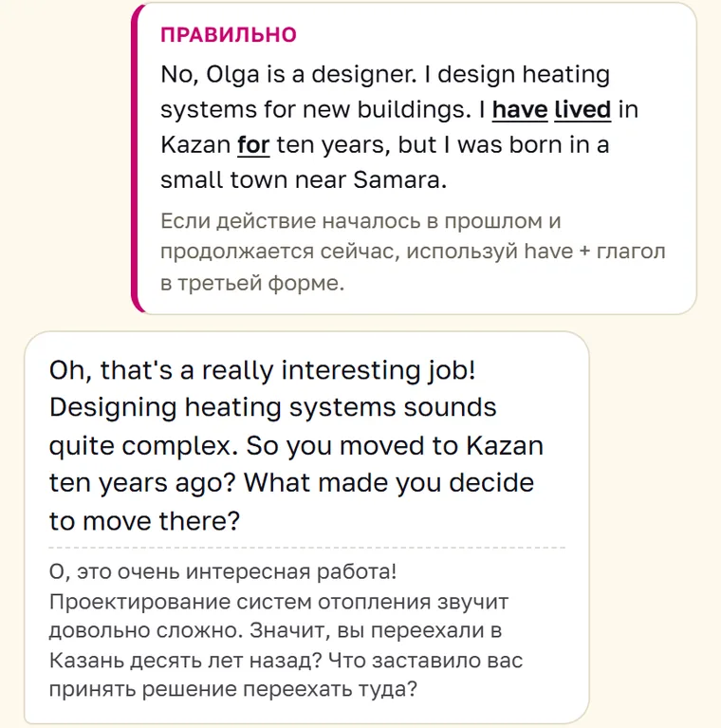721x728 pixels.
Task: Click the underlined word "for"
Action: [253, 145]
